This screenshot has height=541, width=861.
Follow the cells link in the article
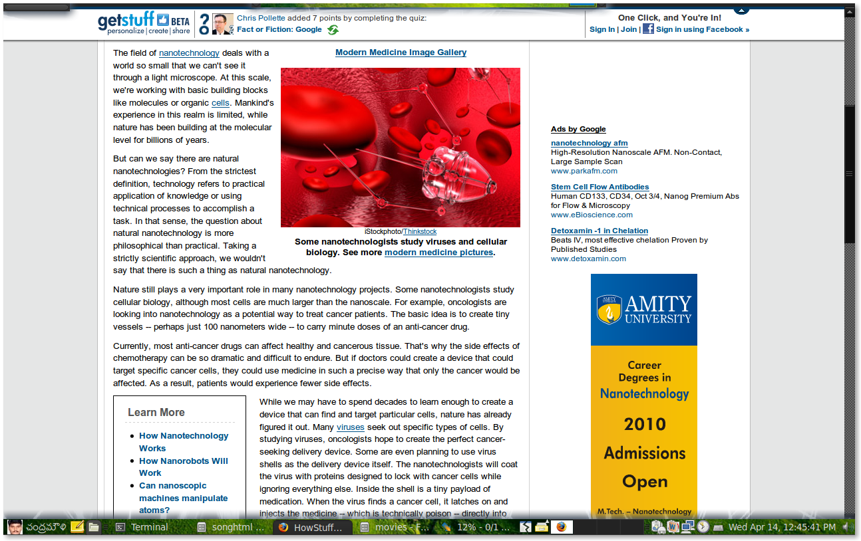pos(220,103)
